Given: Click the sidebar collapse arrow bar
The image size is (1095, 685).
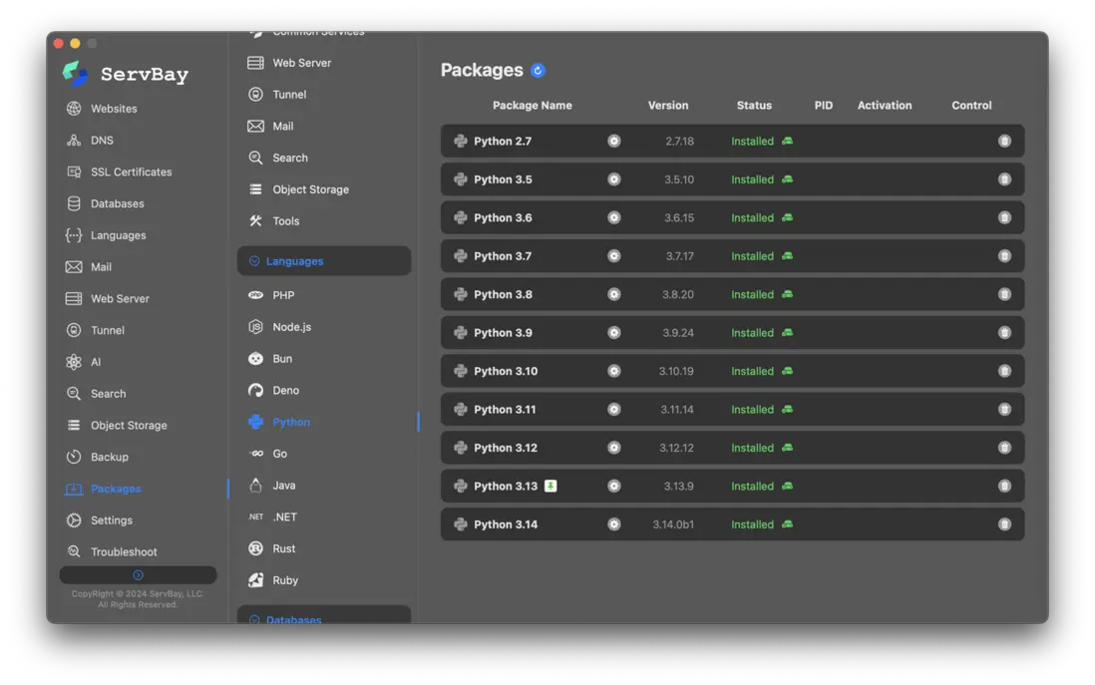Looking at the screenshot, I should click(x=138, y=575).
